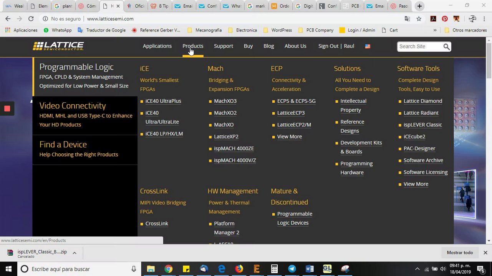Open the iCE40 UltraPlus link
The image size is (492, 276).
163,101
